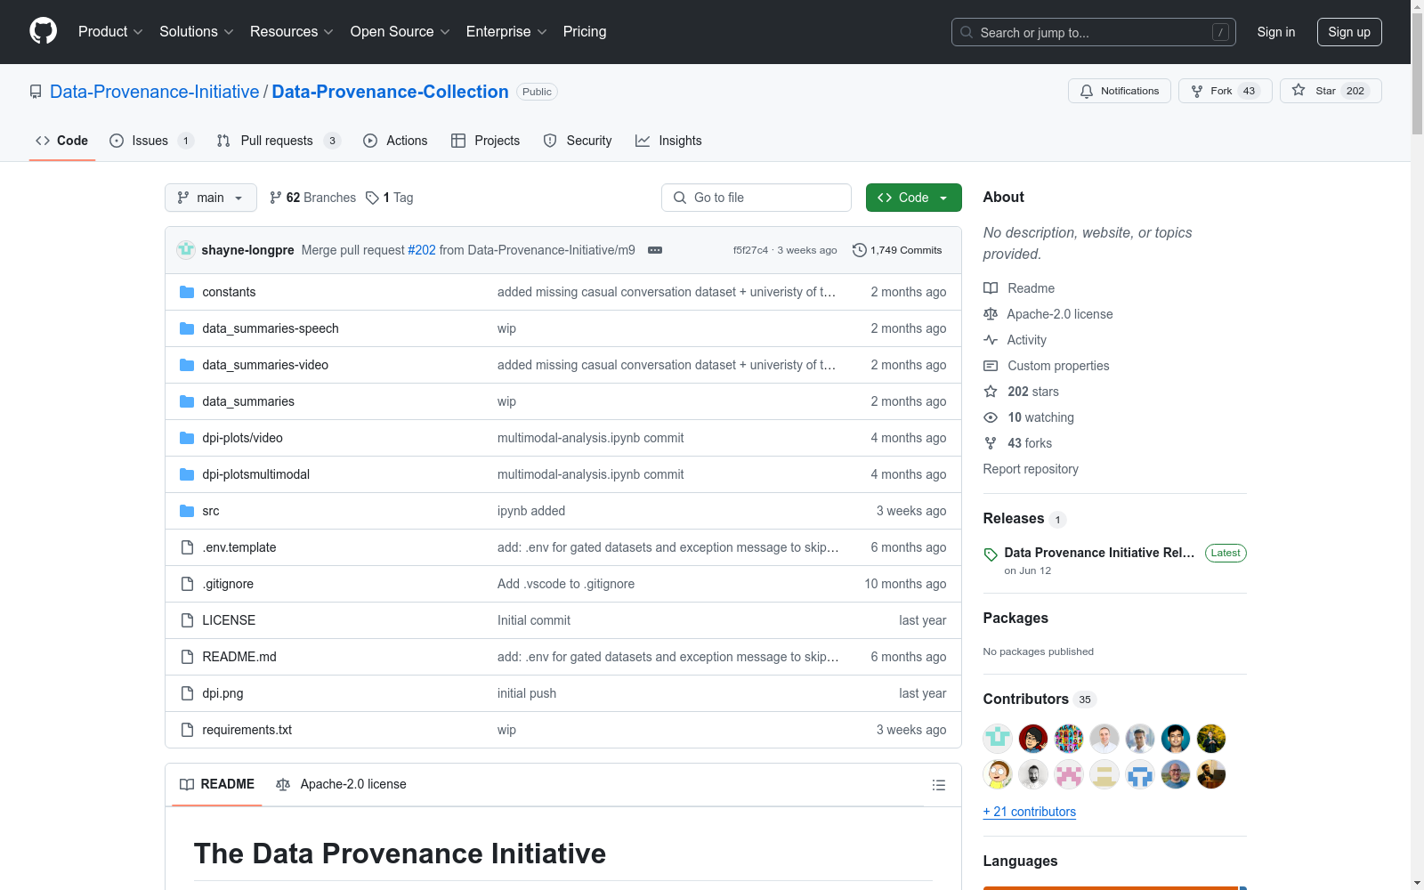Click the Custom properties icon
The height and width of the screenshot is (890, 1424).
[x=991, y=366]
